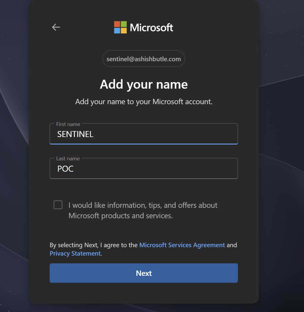Open the Privacy Statement link
Image resolution: width=304 pixels, height=312 pixels.
tap(75, 254)
